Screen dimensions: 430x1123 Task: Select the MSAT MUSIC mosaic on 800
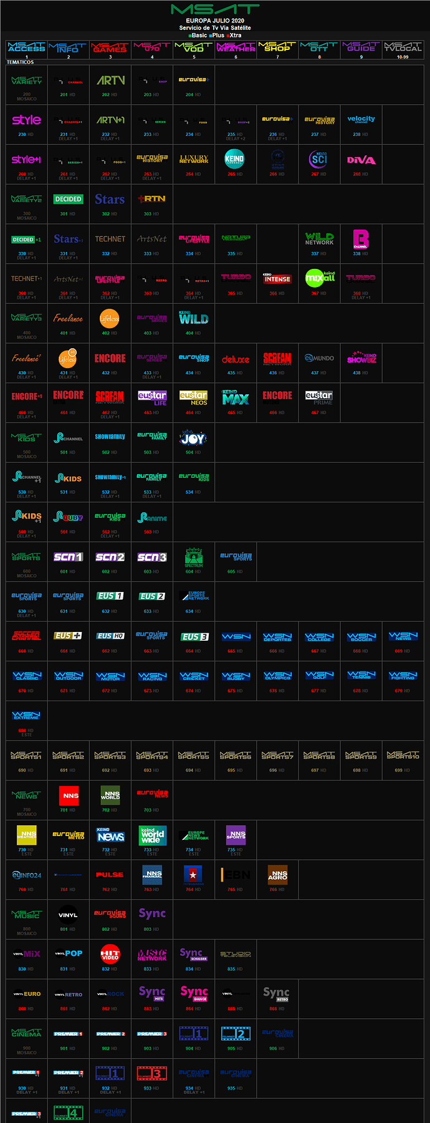coord(27,914)
